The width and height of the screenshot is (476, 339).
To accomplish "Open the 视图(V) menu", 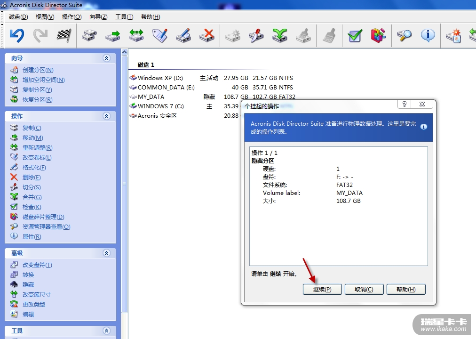I will point(45,16).
